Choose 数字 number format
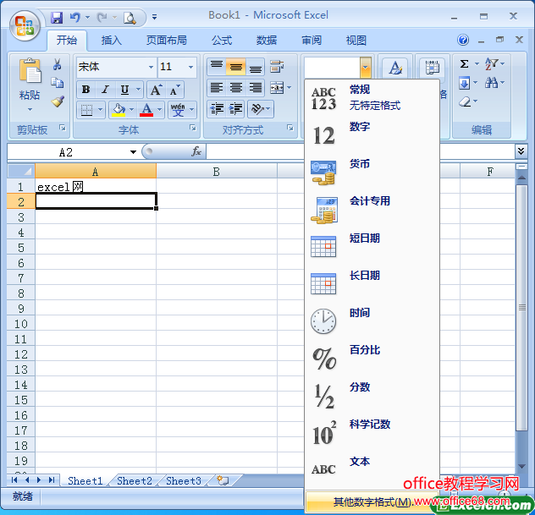Image resolution: width=535 pixels, height=515 pixels. coord(372,135)
